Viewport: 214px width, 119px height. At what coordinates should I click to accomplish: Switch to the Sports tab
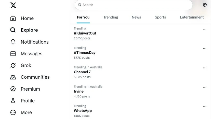pos(160,17)
